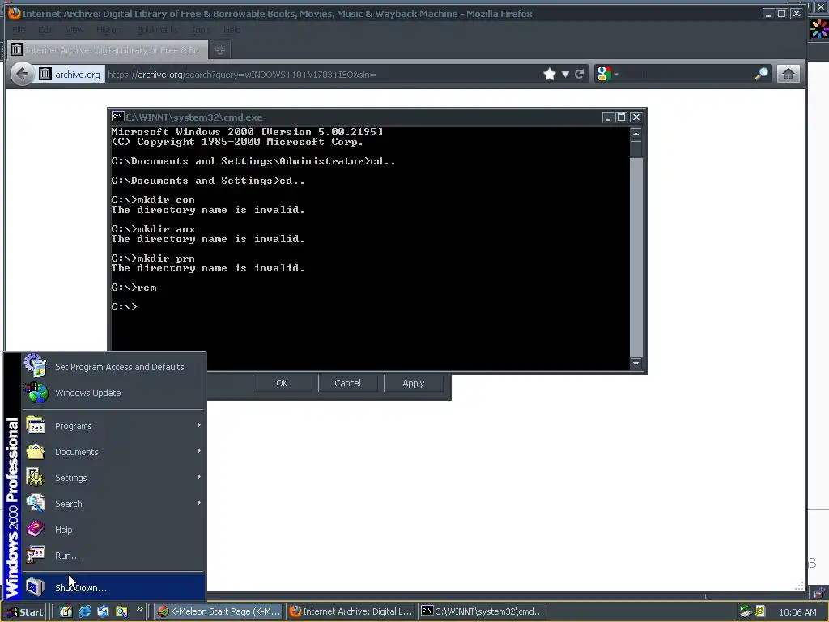Open Firefox Bookmarks menu

158,30
